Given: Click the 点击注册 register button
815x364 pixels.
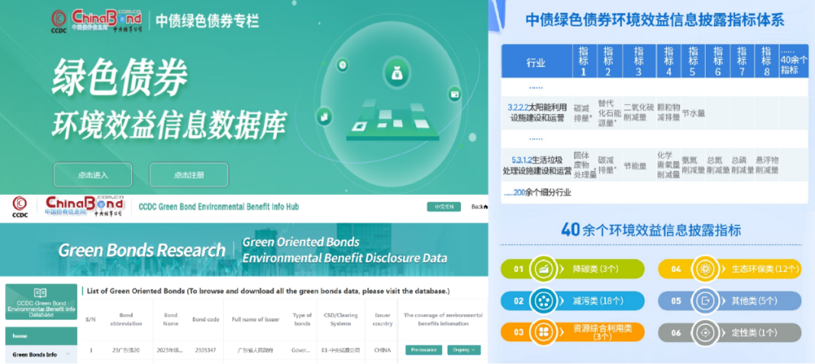Looking at the screenshot, I should pos(189,174).
